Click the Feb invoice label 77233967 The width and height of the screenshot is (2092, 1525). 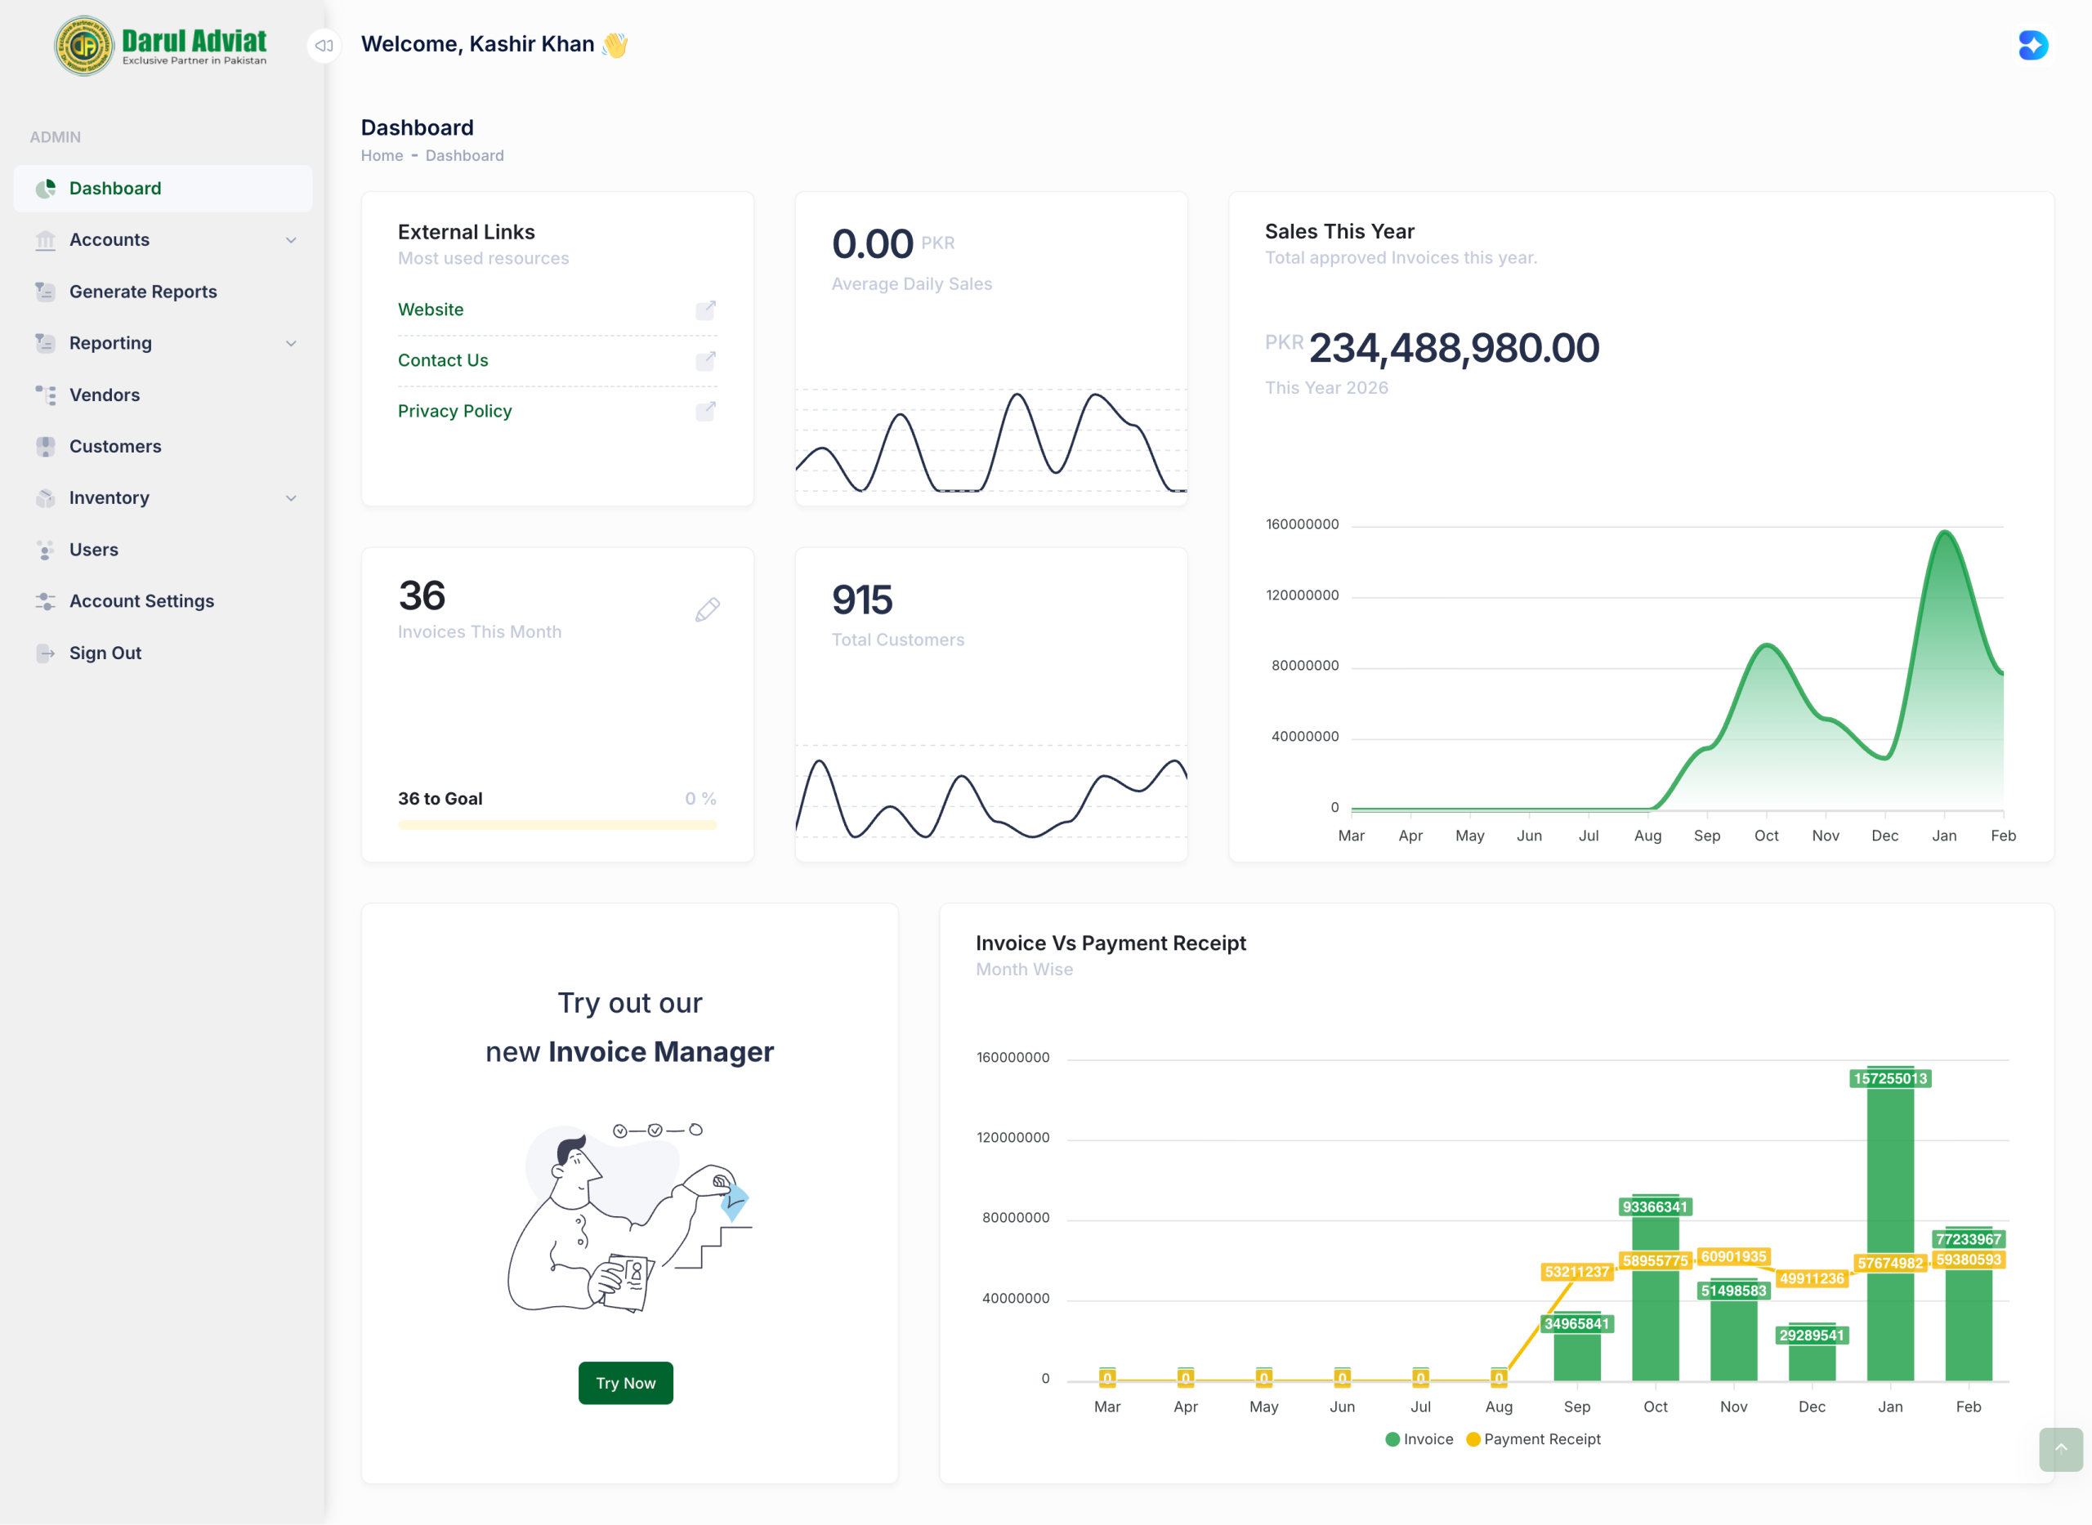(x=1969, y=1240)
